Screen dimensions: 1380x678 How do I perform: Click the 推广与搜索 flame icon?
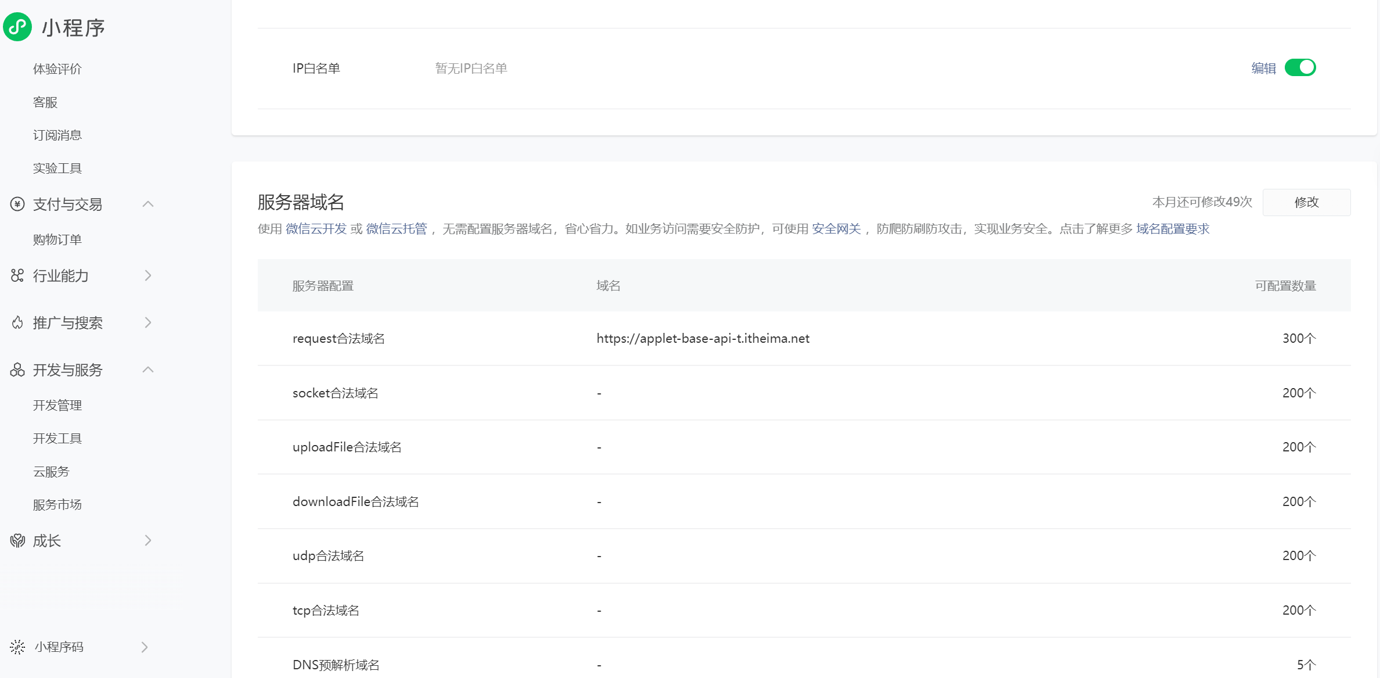(17, 322)
